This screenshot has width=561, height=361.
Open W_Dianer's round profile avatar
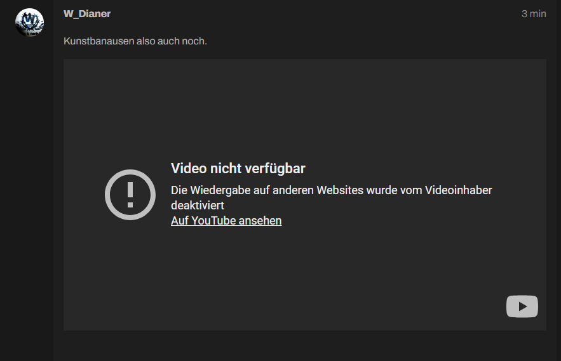[29, 22]
